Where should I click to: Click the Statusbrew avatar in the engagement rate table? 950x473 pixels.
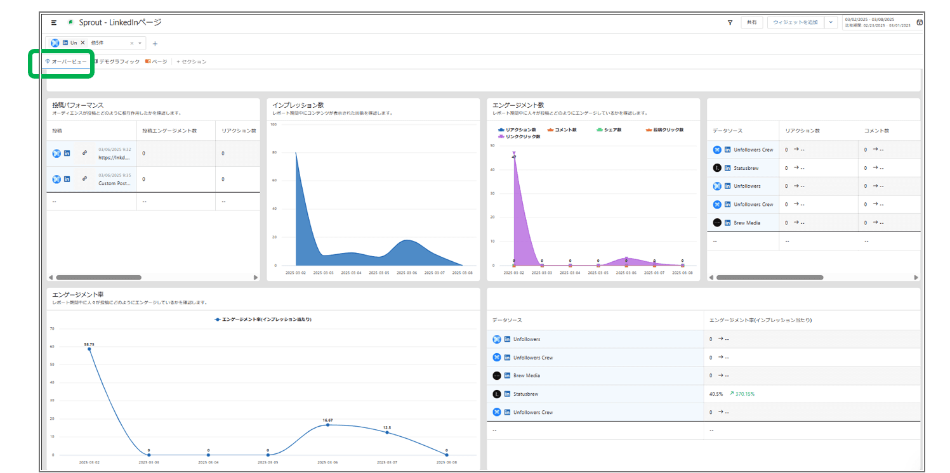pyautogui.click(x=497, y=394)
